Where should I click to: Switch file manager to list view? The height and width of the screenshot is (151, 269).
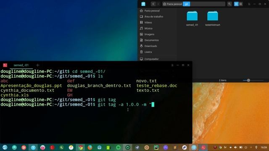tap(241, 4)
